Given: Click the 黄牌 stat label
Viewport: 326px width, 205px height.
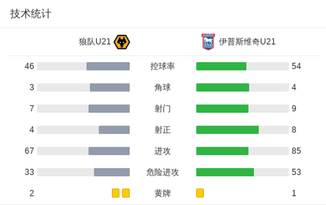Looking at the screenshot, I should [163, 193].
